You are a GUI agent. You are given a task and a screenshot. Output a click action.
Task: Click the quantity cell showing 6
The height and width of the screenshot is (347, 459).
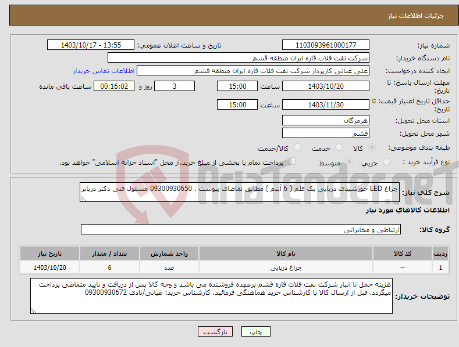(109, 268)
